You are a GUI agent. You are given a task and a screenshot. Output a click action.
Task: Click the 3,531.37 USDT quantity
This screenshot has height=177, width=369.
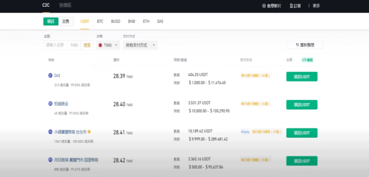coord(199,103)
